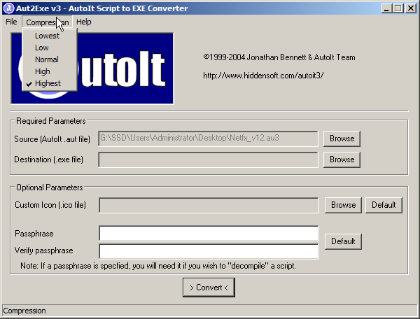Close the Compression menu
The height and width of the screenshot is (319, 420).
point(48,22)
